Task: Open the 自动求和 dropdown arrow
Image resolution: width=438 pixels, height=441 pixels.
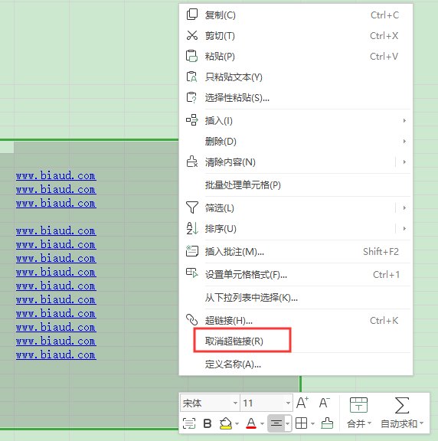Action: point(421,423)
